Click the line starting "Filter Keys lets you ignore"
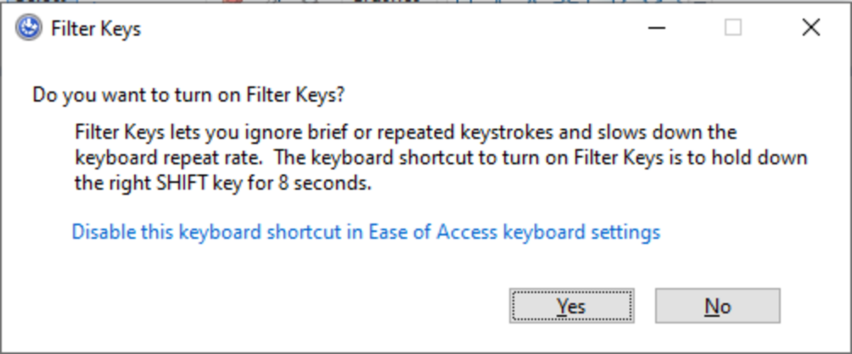This screenshot has width=852, height=354. [x=406, y=132]
